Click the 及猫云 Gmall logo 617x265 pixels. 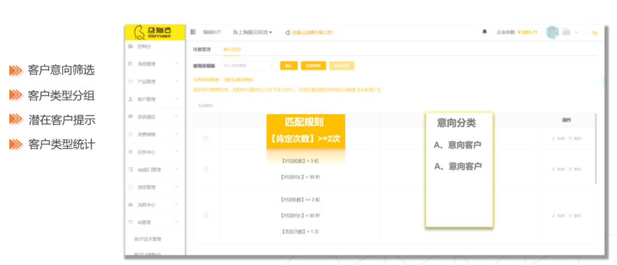point(155,32)
